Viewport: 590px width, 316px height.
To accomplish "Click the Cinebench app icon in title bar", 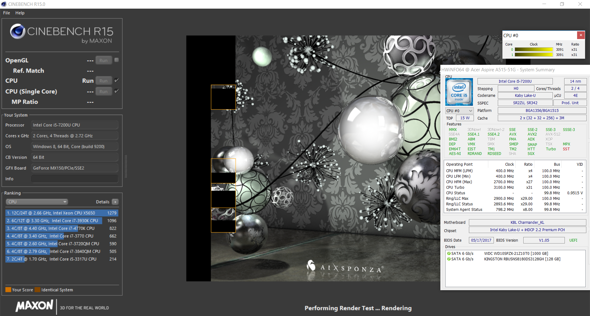I will coord(4,4).
